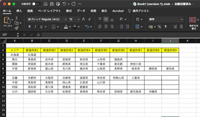Image resolution: width=200 pixels, height=117 pixels.
Task: Click the J17 name box field
Action: pyautogui.click(x=8, y=35)
